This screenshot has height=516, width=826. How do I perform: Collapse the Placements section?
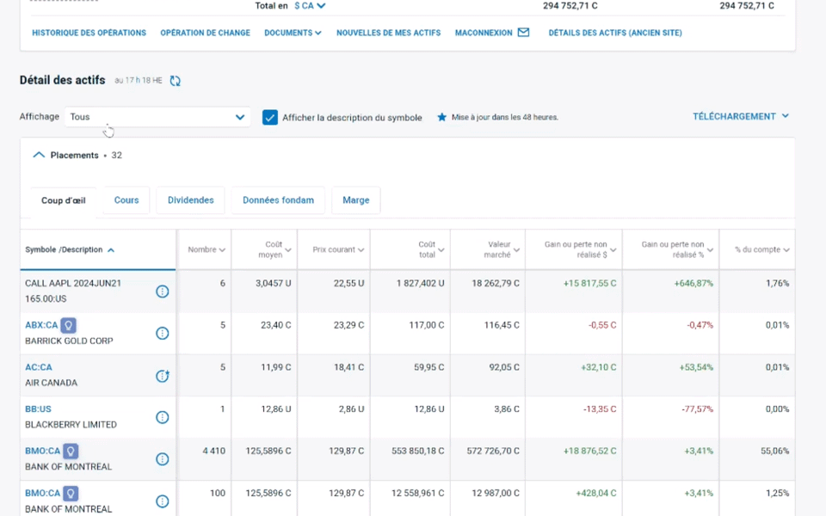click(39, 156)
